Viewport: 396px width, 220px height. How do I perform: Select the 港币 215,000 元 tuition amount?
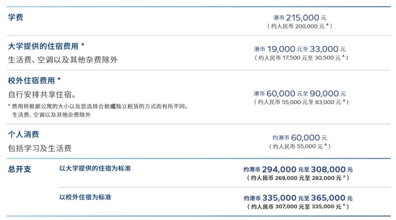(x=300, y=18)
